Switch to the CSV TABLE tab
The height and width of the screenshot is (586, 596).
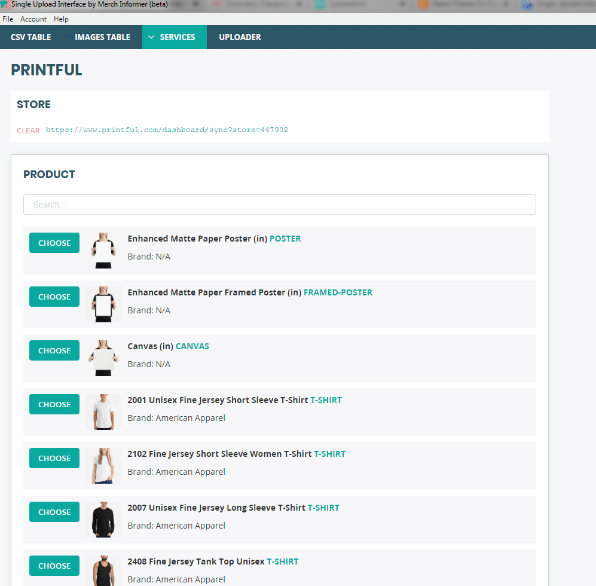point(31,37)
